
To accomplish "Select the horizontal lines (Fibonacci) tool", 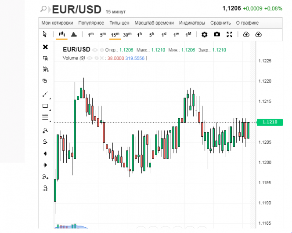I will [45, 117].
